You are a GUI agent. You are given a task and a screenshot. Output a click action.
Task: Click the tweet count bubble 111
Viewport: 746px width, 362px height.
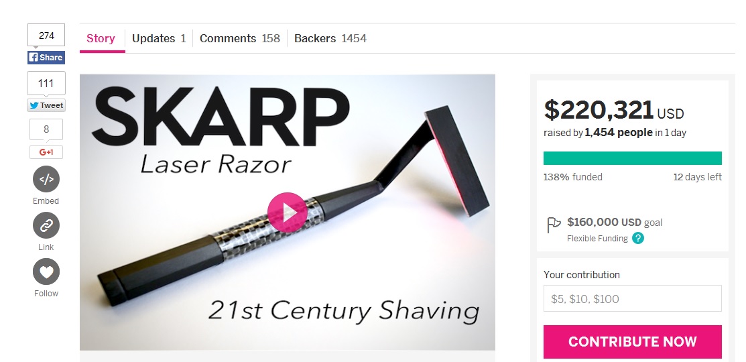(46, 83)
